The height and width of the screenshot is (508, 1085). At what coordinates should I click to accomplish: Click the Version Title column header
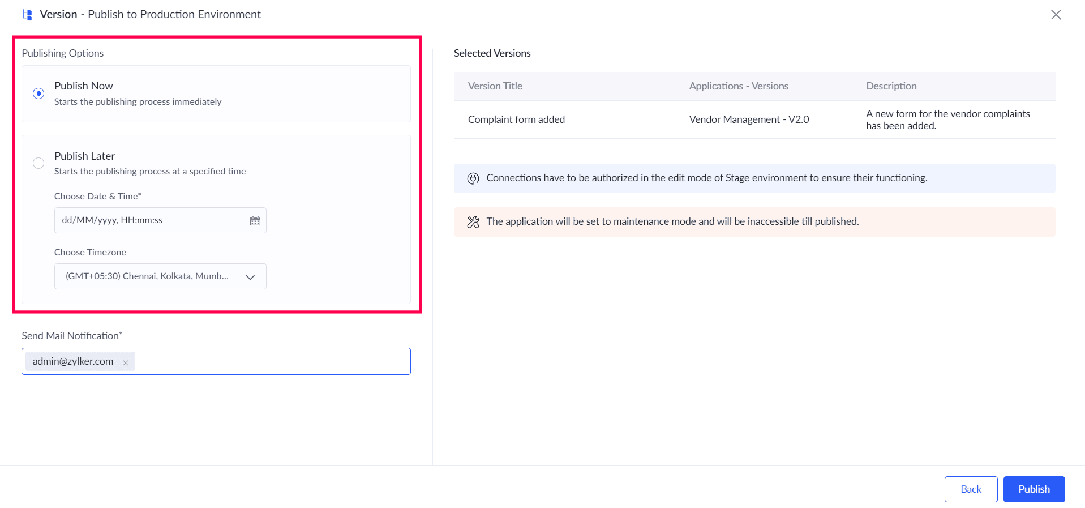click(495, 86)
